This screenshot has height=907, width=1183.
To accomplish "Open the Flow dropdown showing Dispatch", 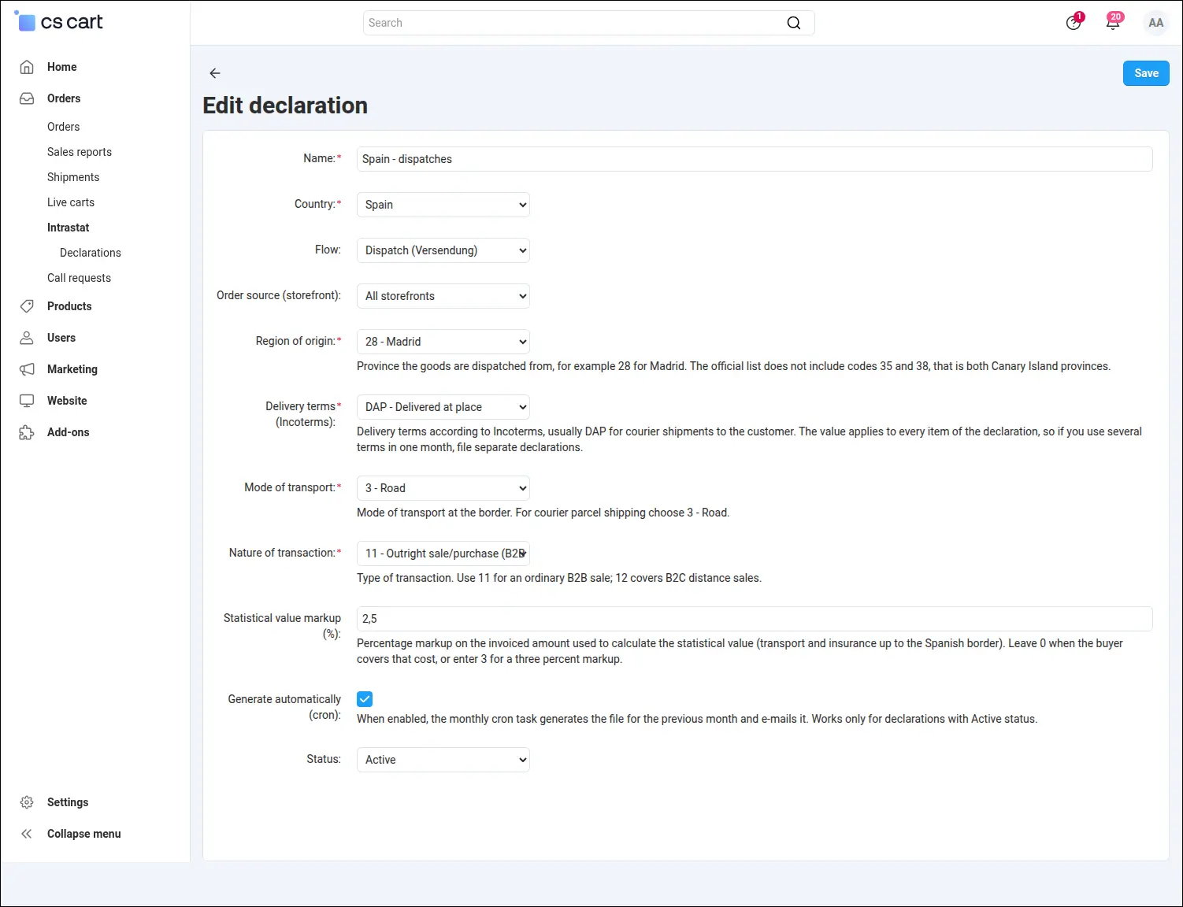I will [443, 250].
